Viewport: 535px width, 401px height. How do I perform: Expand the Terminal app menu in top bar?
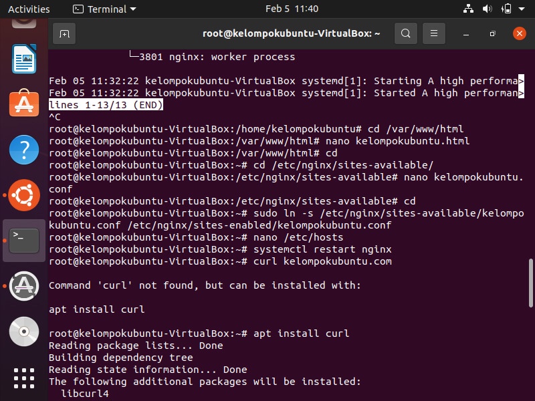[x=104, y=9]
